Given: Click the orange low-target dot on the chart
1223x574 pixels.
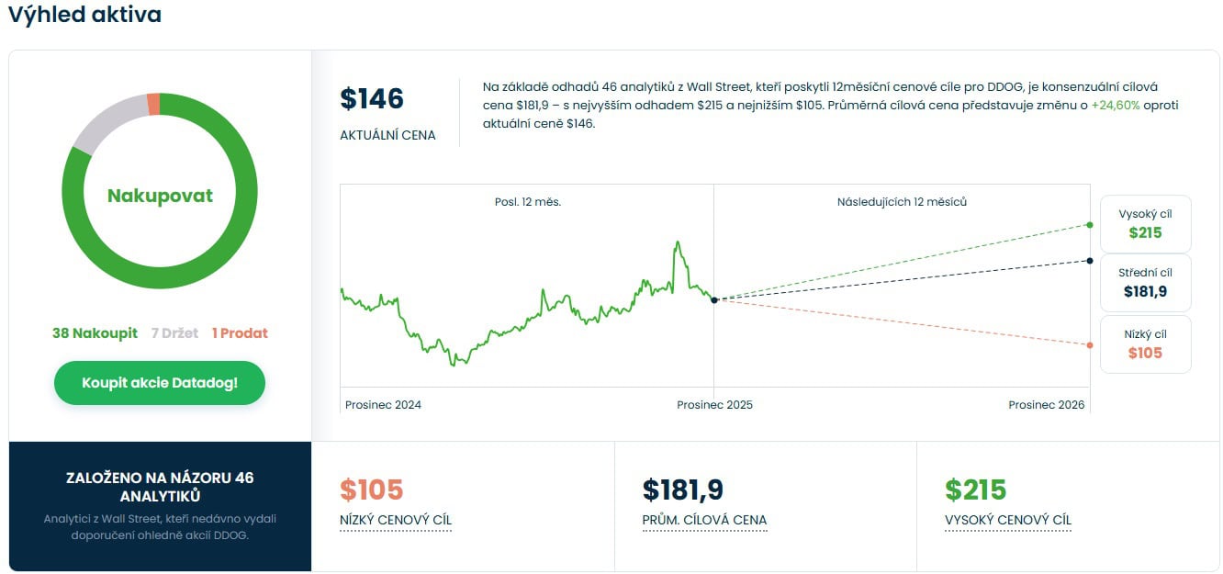Looking at the screenshot, I should pyautogui.click(x=1089, y=345).
